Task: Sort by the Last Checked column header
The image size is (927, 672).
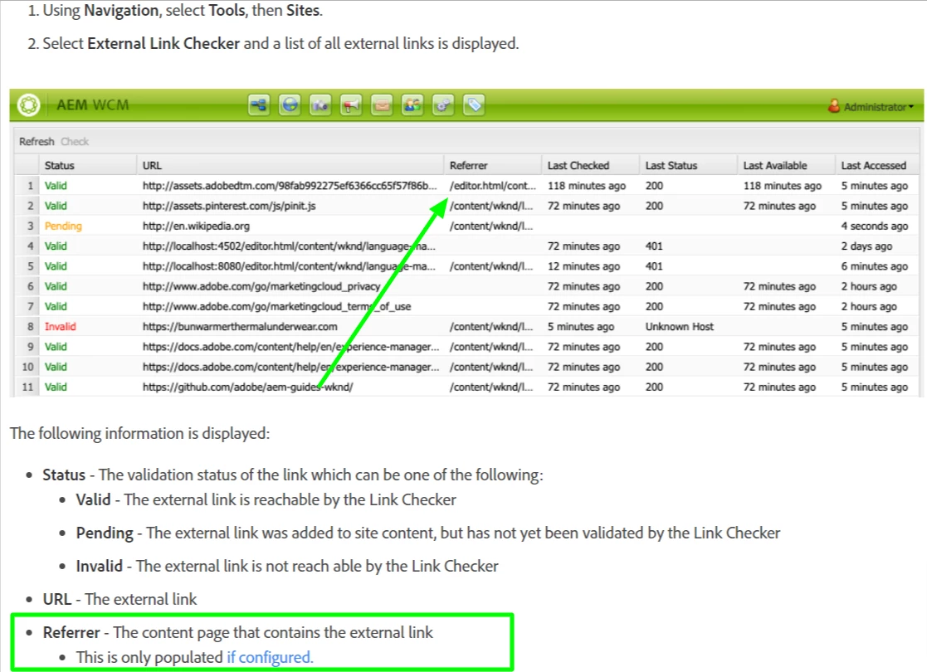Action: pyautogui.click(x=591, y=165)
